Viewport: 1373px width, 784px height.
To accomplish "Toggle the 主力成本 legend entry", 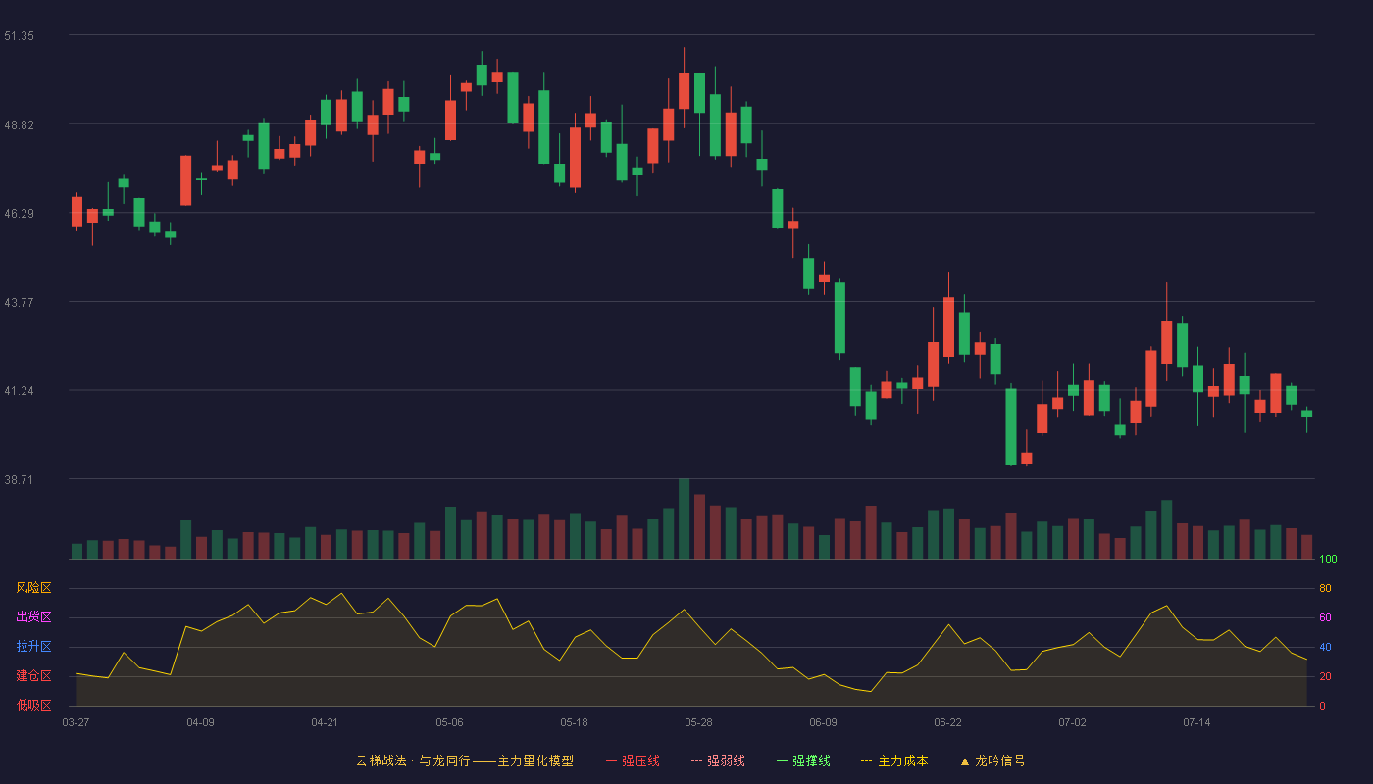I will click(x=894, y=760).
